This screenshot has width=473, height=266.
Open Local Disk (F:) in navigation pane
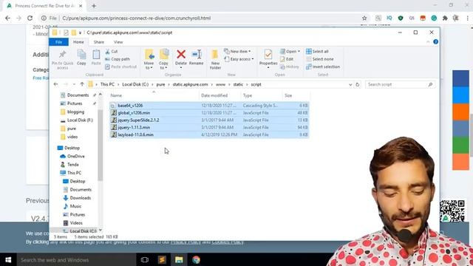pyautogui.click(x=80, y=120)
